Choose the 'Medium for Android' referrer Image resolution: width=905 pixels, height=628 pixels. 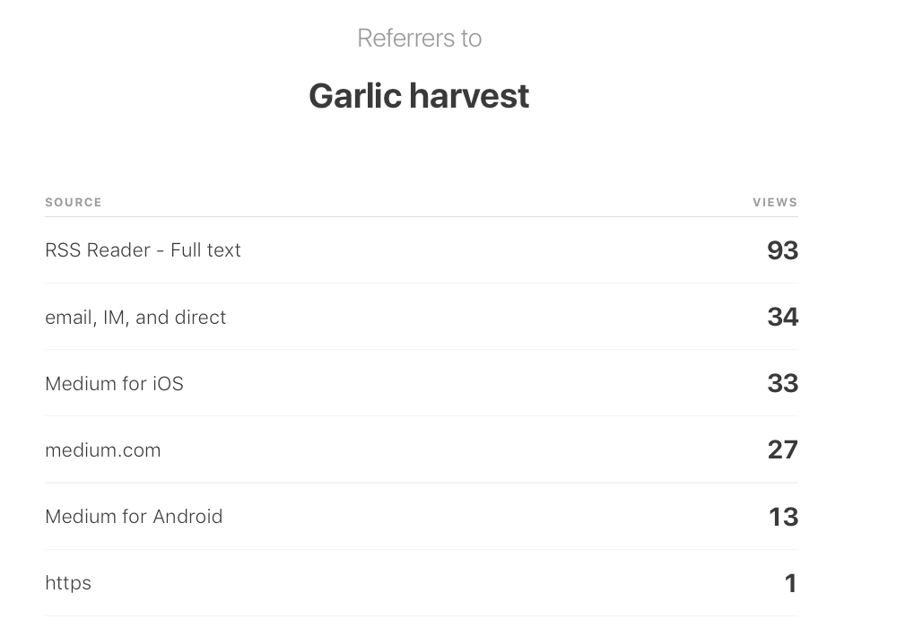[134, 517]
